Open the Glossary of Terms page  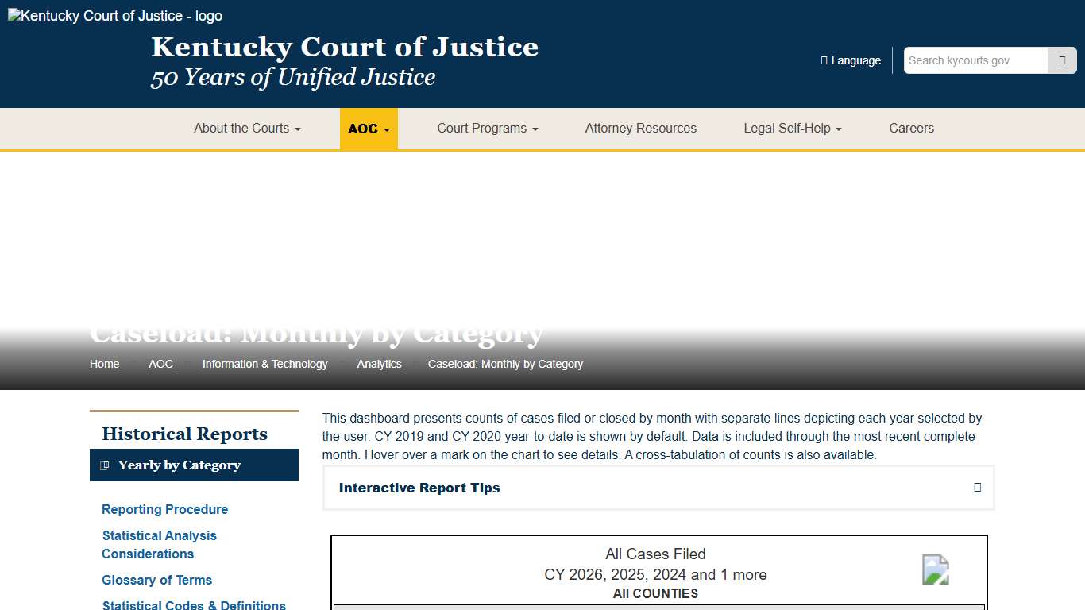(156, 580)
